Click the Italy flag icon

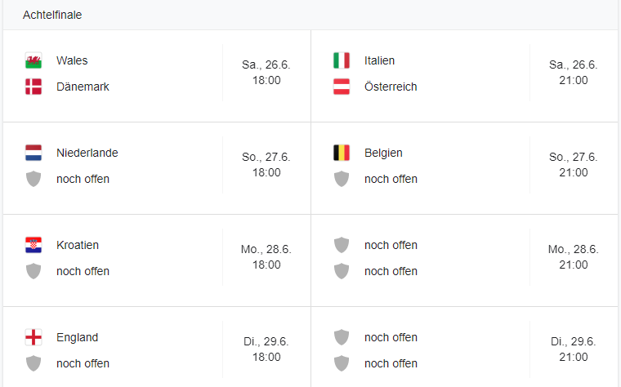342,60
